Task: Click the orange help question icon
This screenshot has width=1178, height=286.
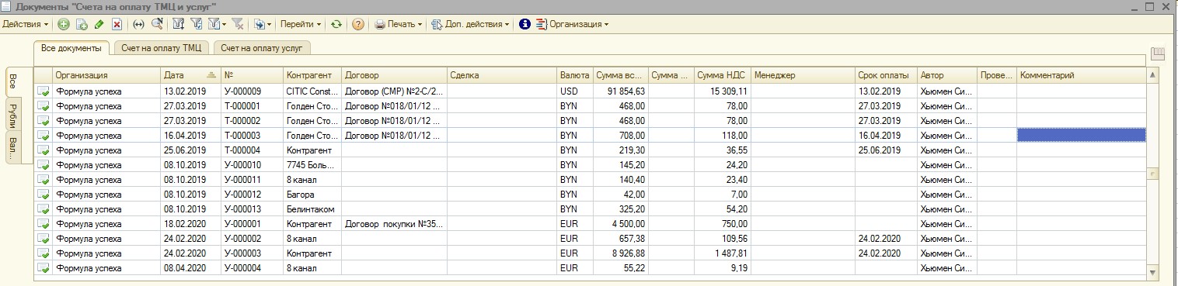Action: [357, 24]
